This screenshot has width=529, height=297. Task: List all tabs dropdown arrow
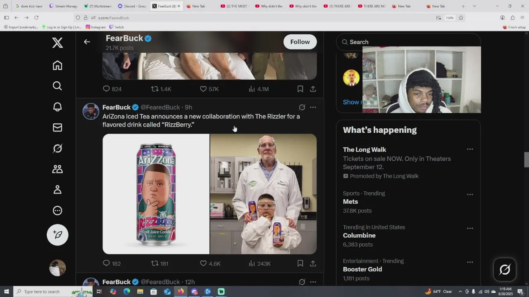tap(474, 6)
